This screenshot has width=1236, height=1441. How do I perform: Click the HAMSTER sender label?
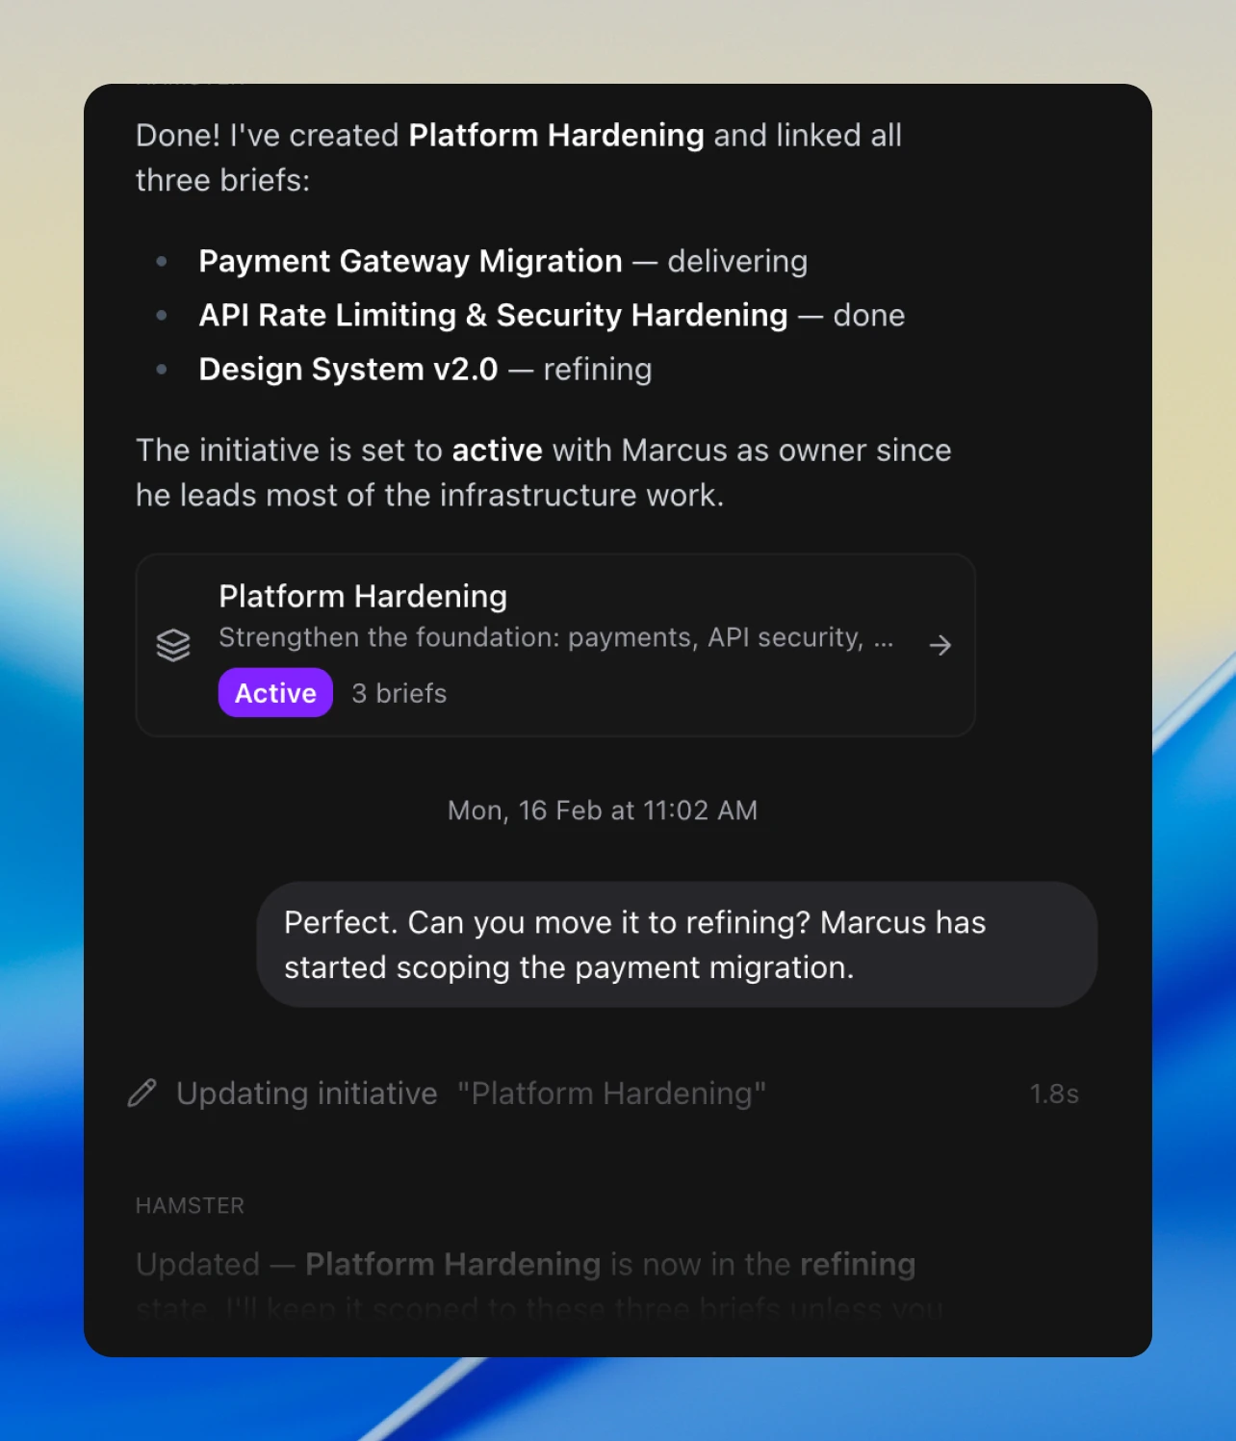[191, 1206]
